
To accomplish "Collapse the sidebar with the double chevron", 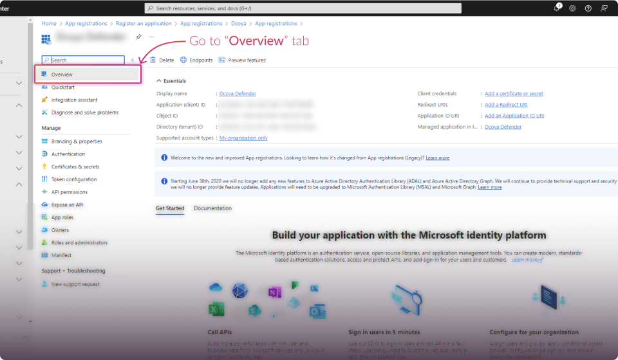I will 132,60.
